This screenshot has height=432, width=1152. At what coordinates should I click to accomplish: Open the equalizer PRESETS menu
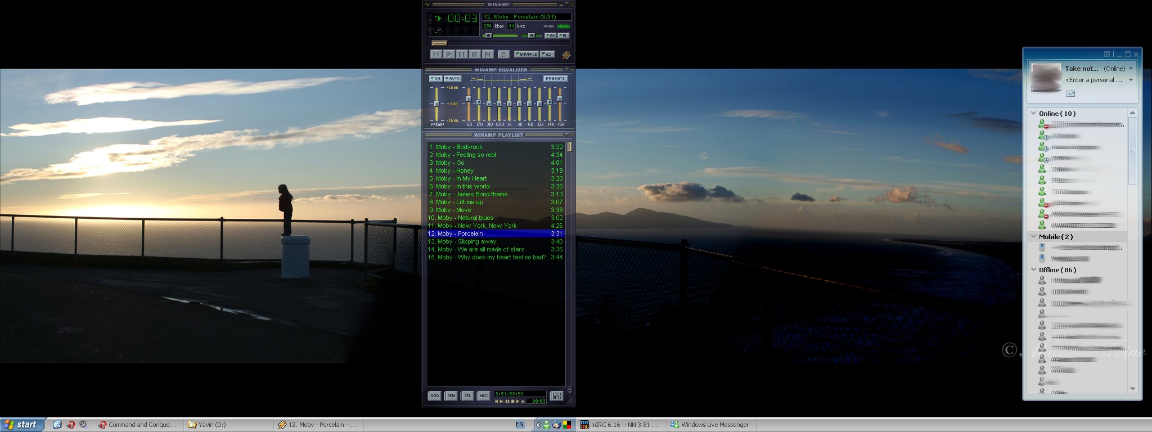555,79
